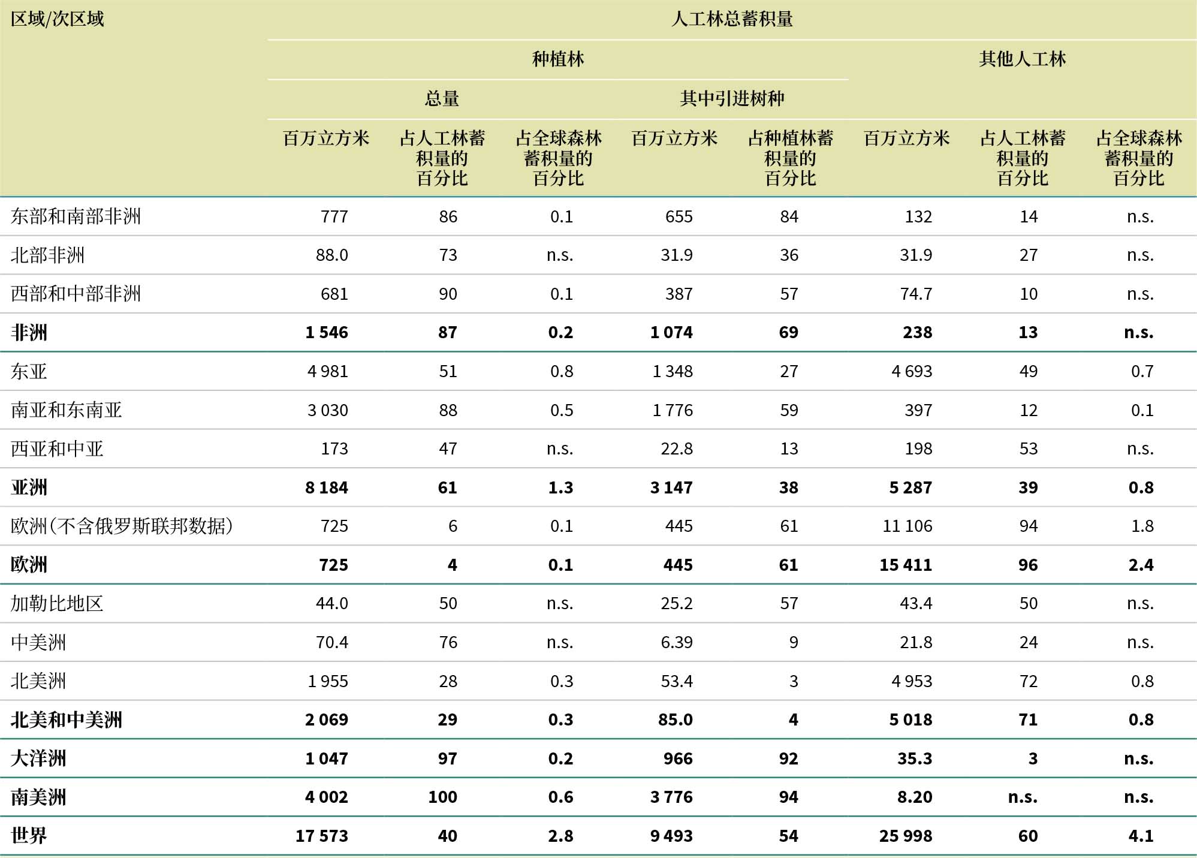Click the 南亚和东南亚 row label
This screenshot has width=1197, height=858.
pyautogui.click(x=66, y=410)
